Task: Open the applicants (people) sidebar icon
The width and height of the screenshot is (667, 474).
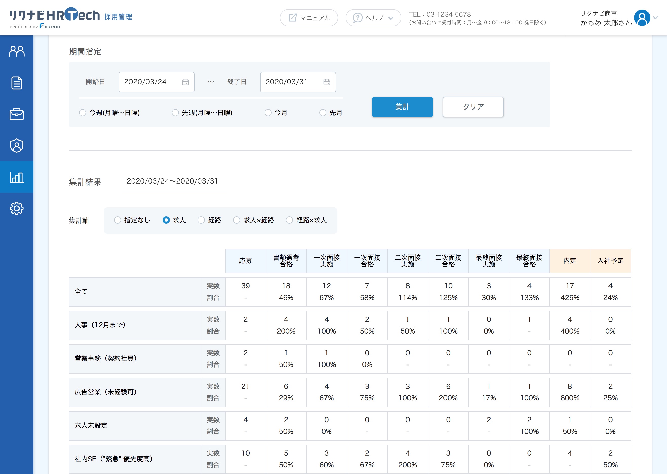Action: [x=17, y=51]
